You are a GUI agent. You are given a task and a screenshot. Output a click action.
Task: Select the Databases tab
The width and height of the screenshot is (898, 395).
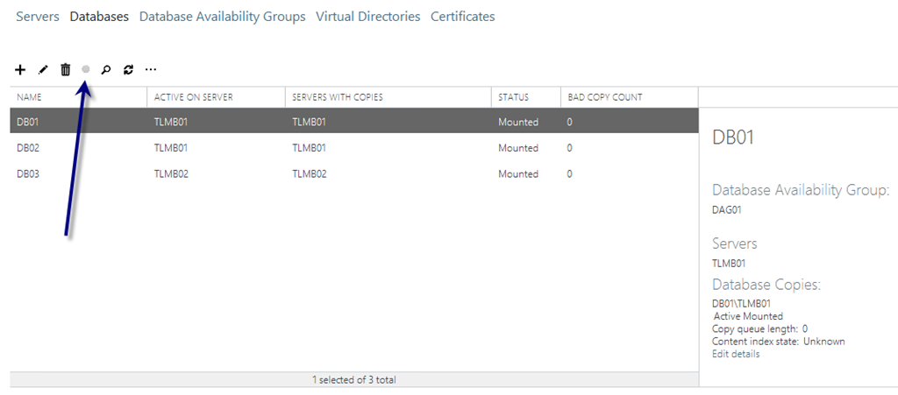click(99, 17)
